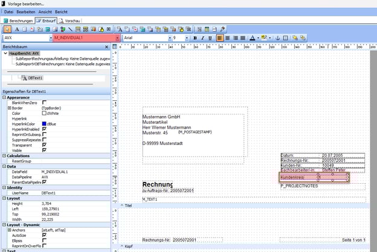
Task: Switch to the Berechnungen tab
Action: pos(19,20)
